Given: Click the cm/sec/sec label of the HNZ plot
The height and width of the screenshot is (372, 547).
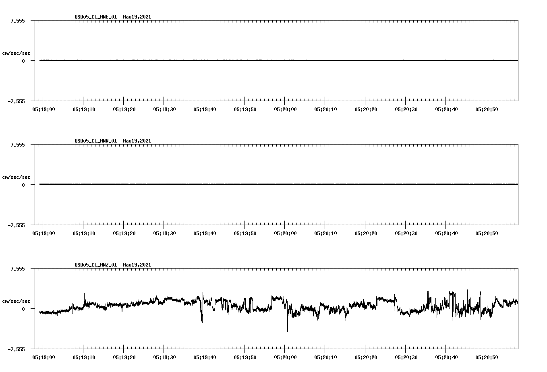Looking at the screenshot, I should [x=16, y=300].
